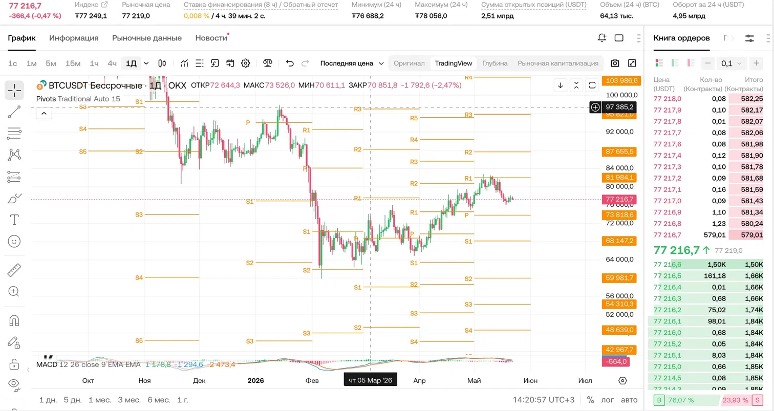
Task: Open order book display settings sliders
Action: [x=749, y=38]
